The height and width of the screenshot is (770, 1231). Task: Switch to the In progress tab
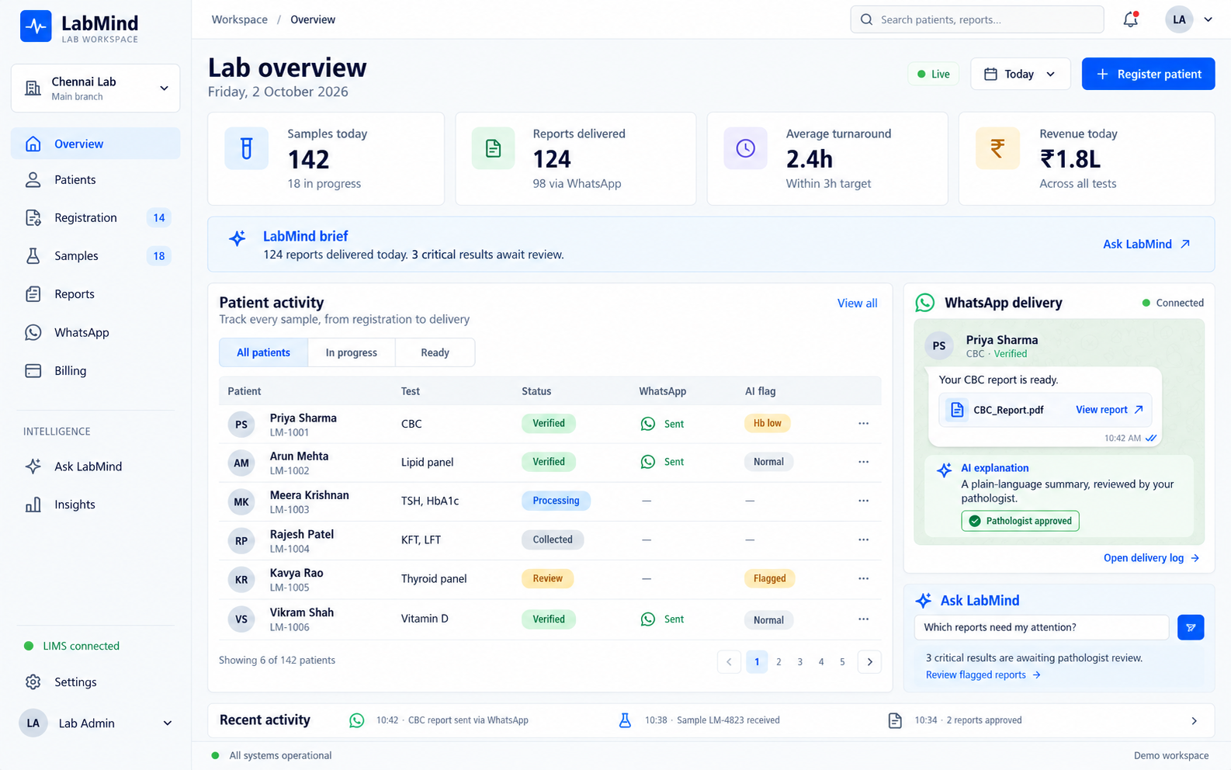[x=352, y=352]
